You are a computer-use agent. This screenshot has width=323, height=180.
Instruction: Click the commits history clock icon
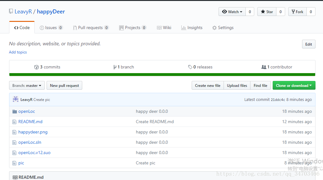coord(37,67)
